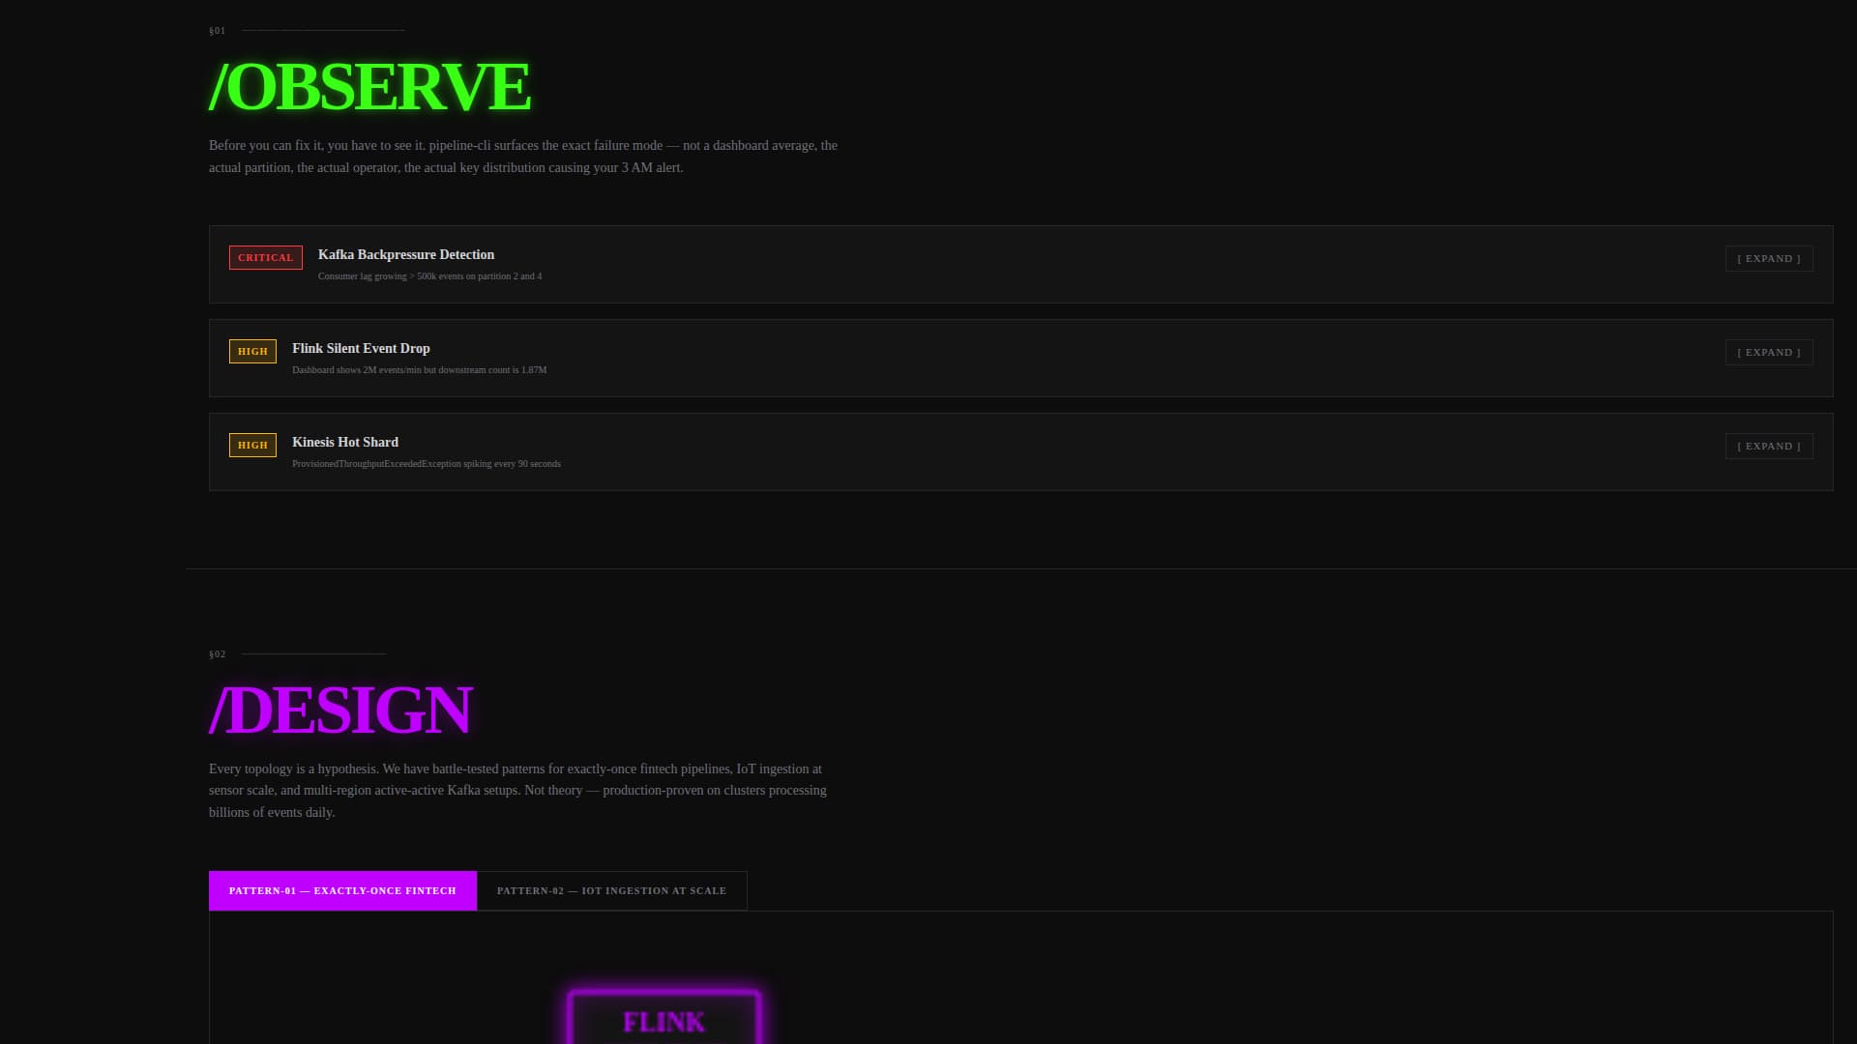The width and height of the screenshot is (1857, 1044).
Task: Click the HIGH badge on Flink Silent Event Drop
Action: 251,351
